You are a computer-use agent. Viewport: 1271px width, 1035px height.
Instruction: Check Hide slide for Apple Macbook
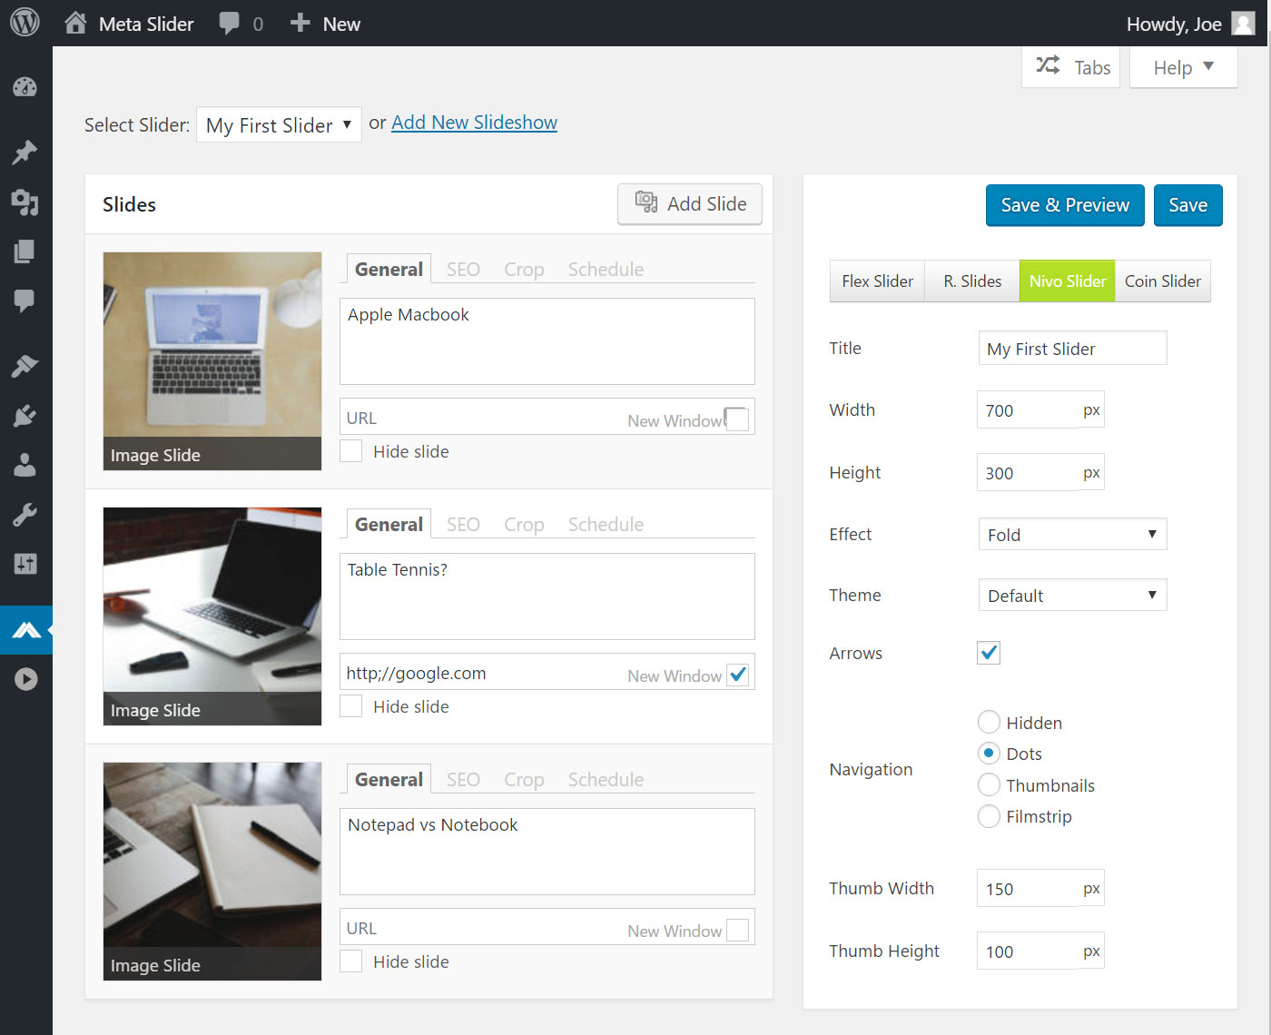(351, 451)
